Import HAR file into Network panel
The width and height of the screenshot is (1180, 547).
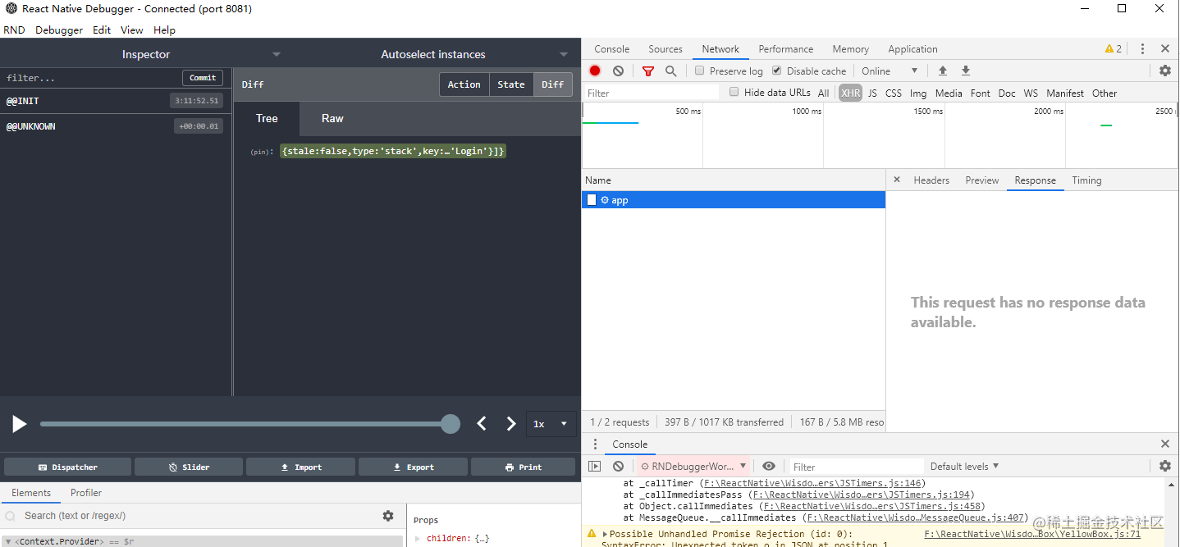(942, 71)
